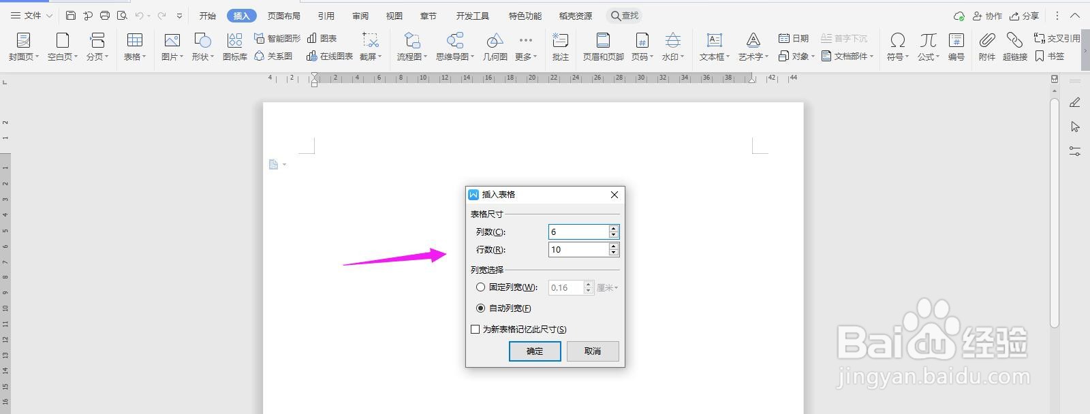Screen dimensions: 1090x414
Task: Click the Picture (图片) insert icon
Action: (x=172, y=46)
